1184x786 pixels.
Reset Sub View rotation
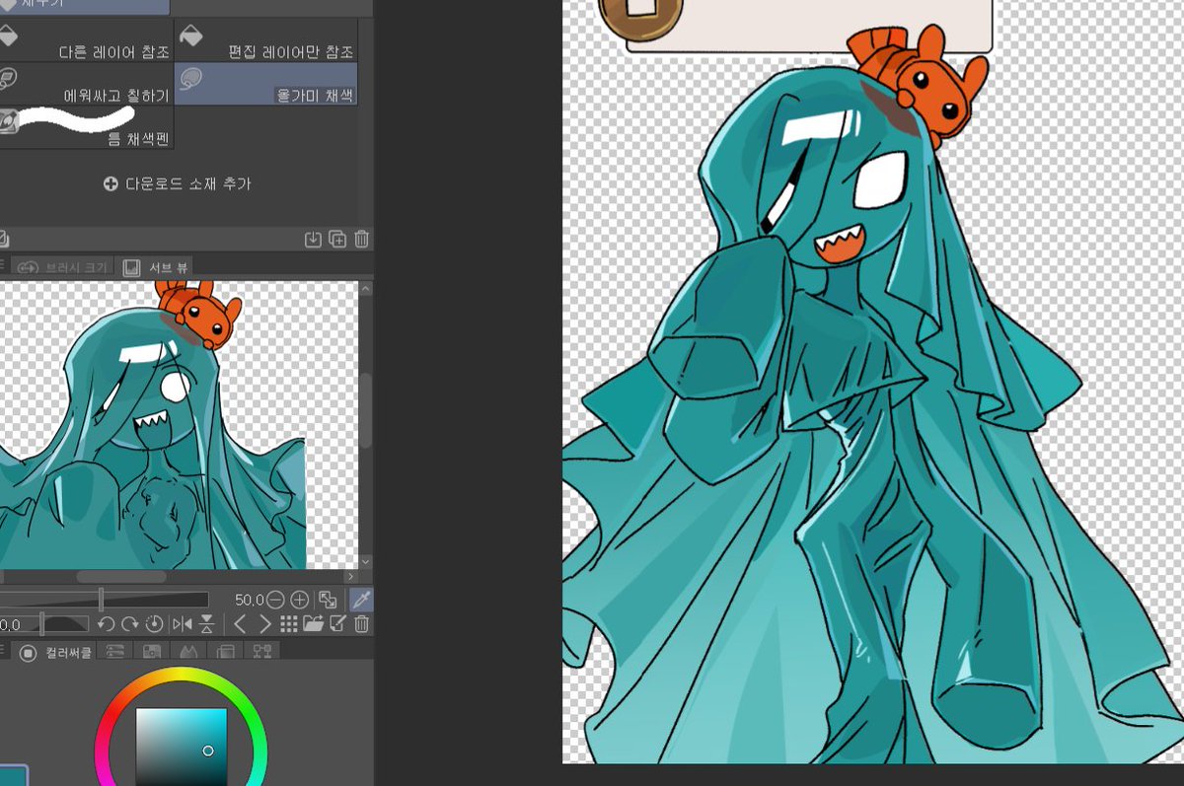153,624
